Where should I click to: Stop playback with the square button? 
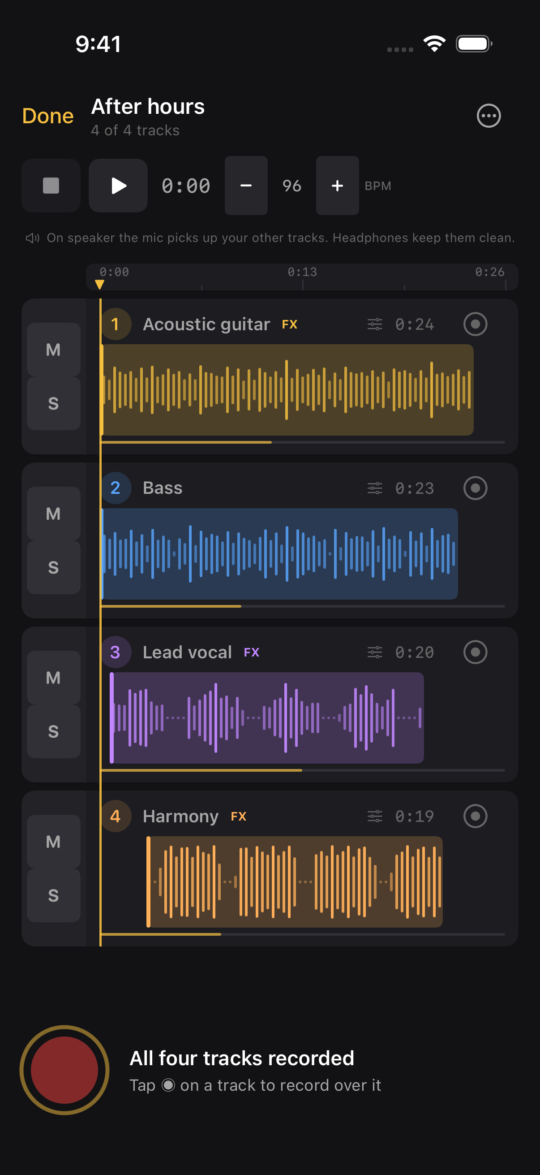click(x=51, y=186)
